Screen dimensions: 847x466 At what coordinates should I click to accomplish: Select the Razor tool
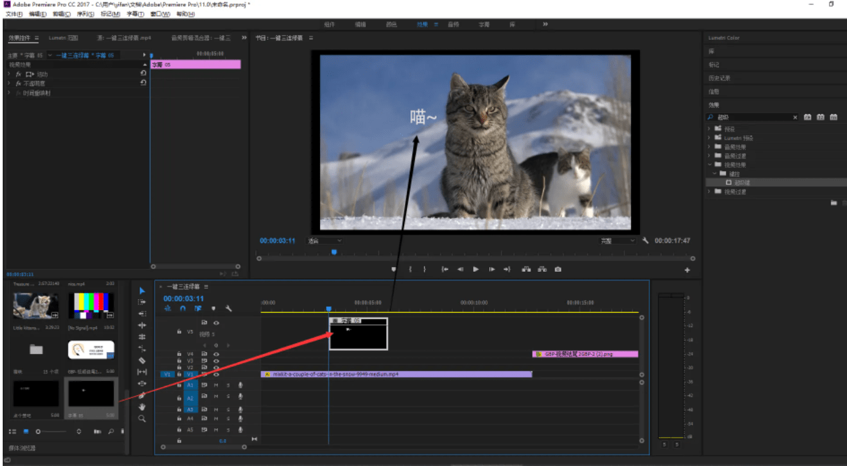tap(142, 360)
